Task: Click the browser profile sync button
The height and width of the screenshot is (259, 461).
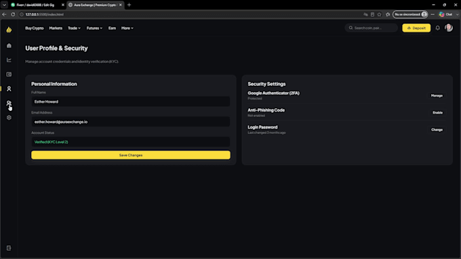Action: pyautogui.click(x=410, y=14)
